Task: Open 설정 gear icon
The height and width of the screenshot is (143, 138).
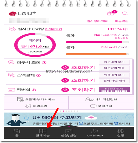Action: click(x=121, y=131)
